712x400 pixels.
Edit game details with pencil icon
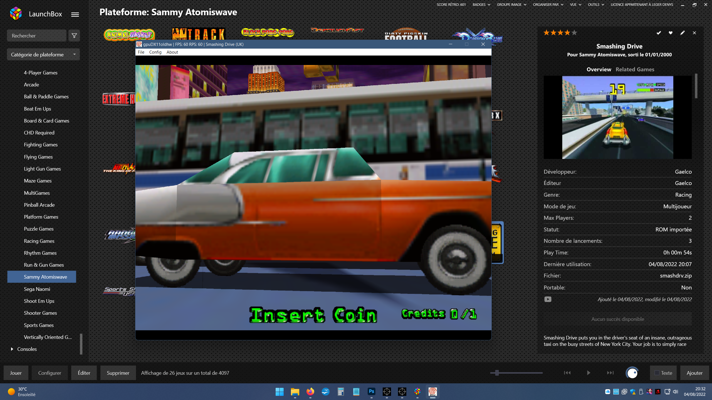click(683, 33)
